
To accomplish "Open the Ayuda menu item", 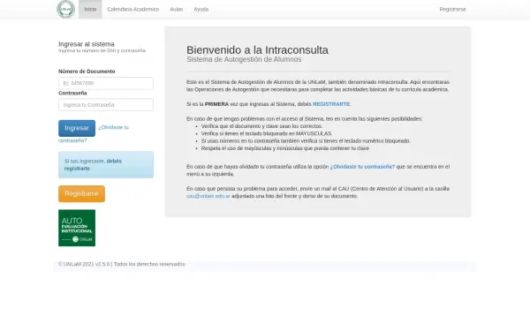I will (201, 10).
